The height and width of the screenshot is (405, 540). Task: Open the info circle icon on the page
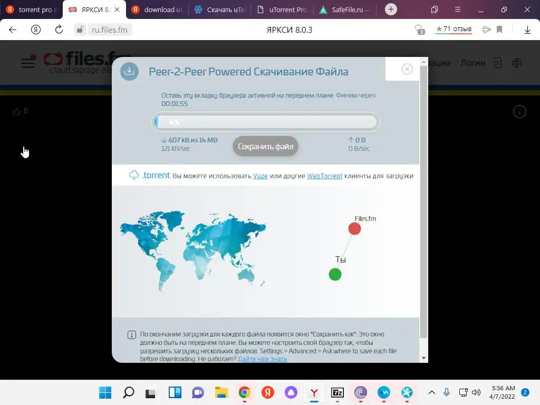coord(519,112)
